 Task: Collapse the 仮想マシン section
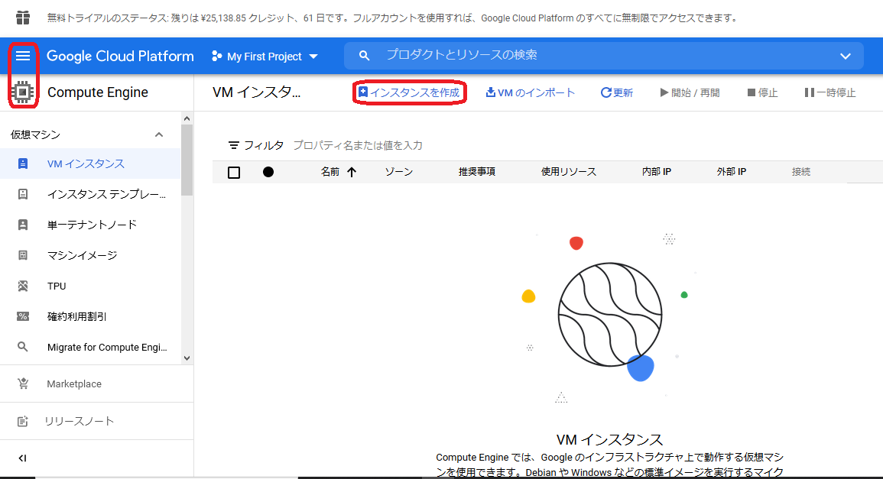coord(159,133)
